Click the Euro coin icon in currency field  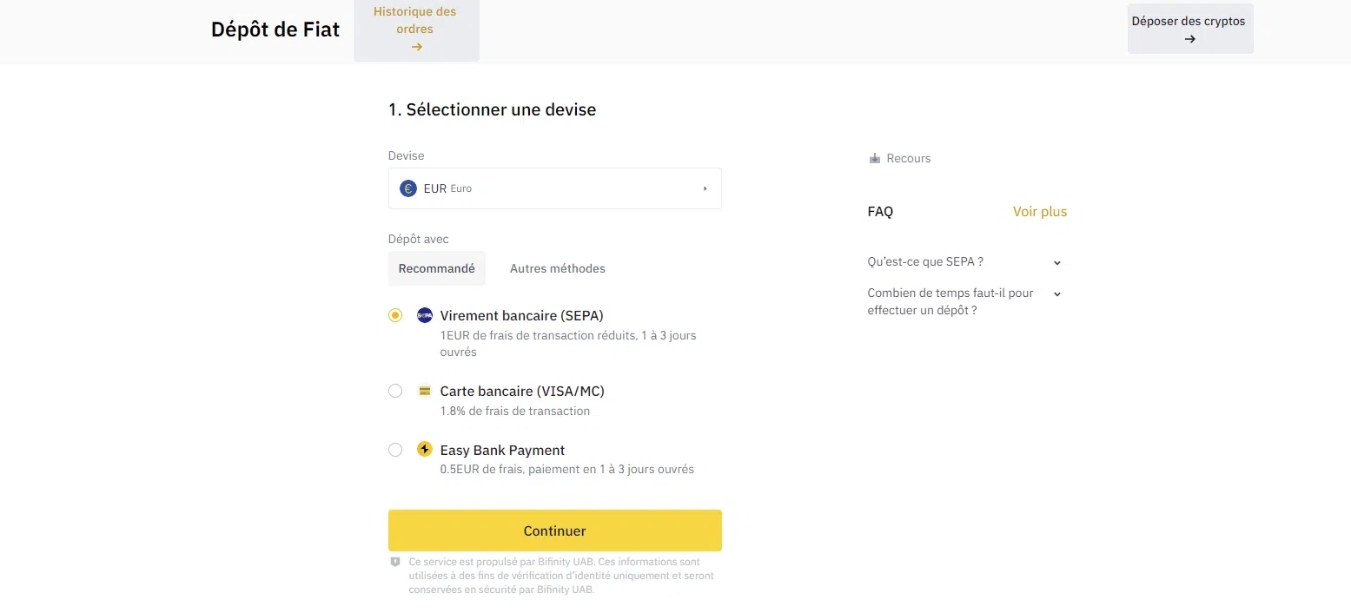click(407, 188)
